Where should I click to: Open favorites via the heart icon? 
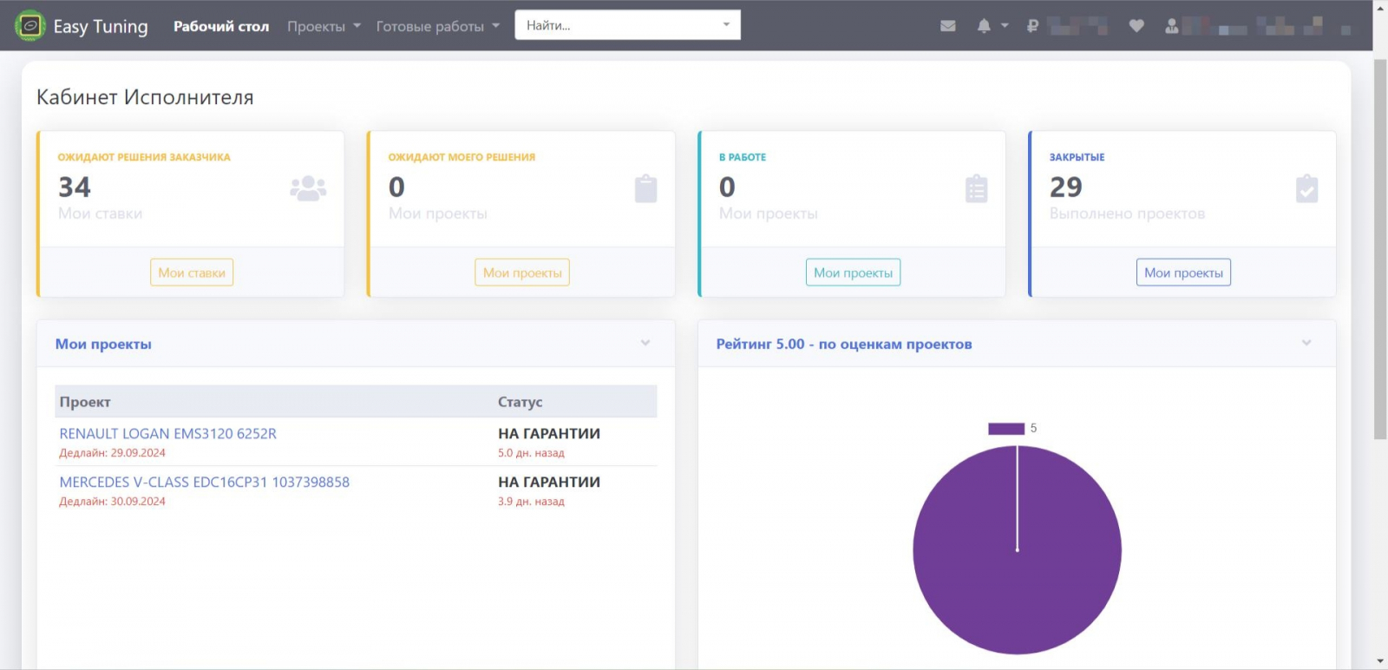click(1136, 26)
